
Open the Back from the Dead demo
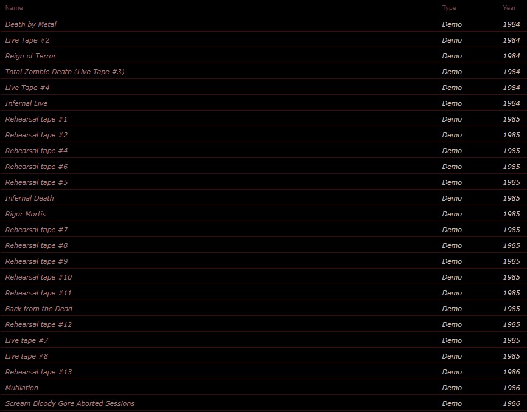39,309
